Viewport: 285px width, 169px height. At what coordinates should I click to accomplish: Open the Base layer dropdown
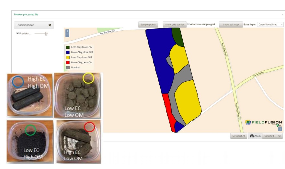pos(270,25)
